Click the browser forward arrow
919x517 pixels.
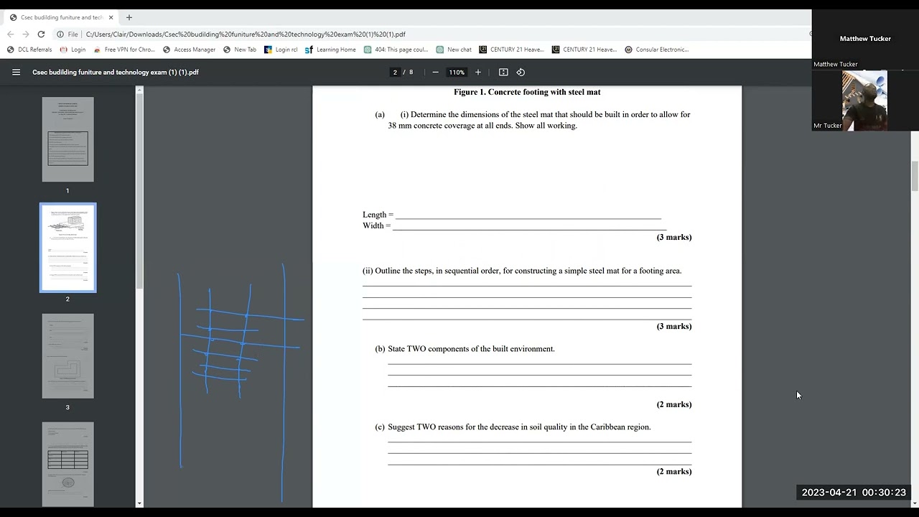click(x=26, y=34)
